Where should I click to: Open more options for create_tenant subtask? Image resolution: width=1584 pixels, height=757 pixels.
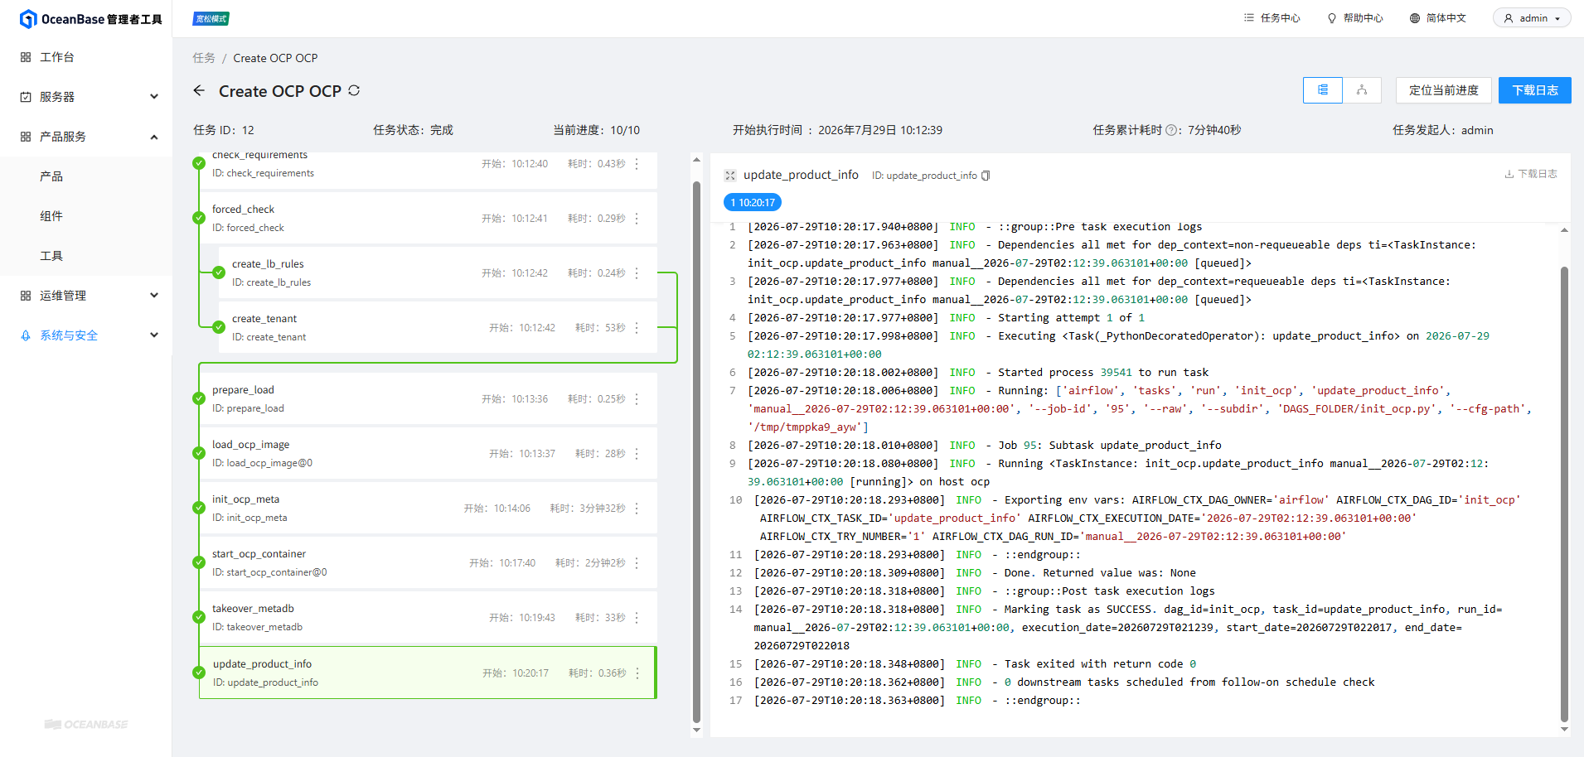637,328
